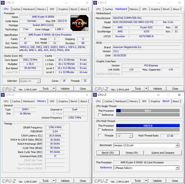Minimize the Bench window
This screenshot has width=185, height=184.
[158, 95]
